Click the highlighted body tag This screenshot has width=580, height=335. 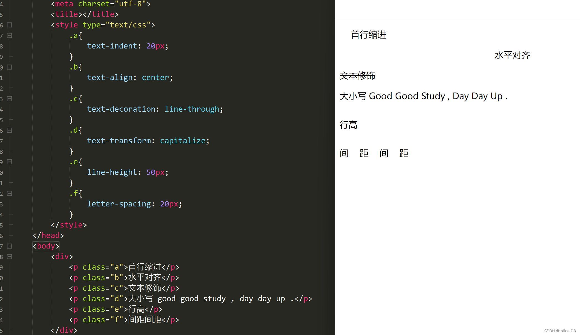[x=46, y=246]
